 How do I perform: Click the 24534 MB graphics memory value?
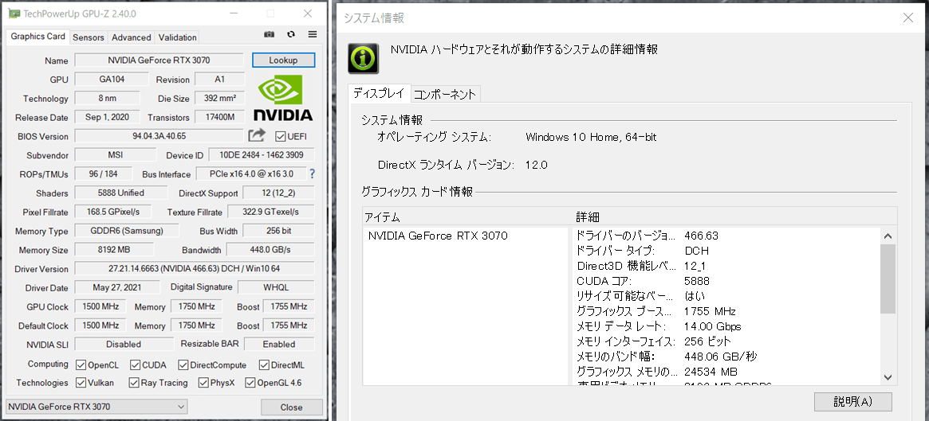click(711, 372)
